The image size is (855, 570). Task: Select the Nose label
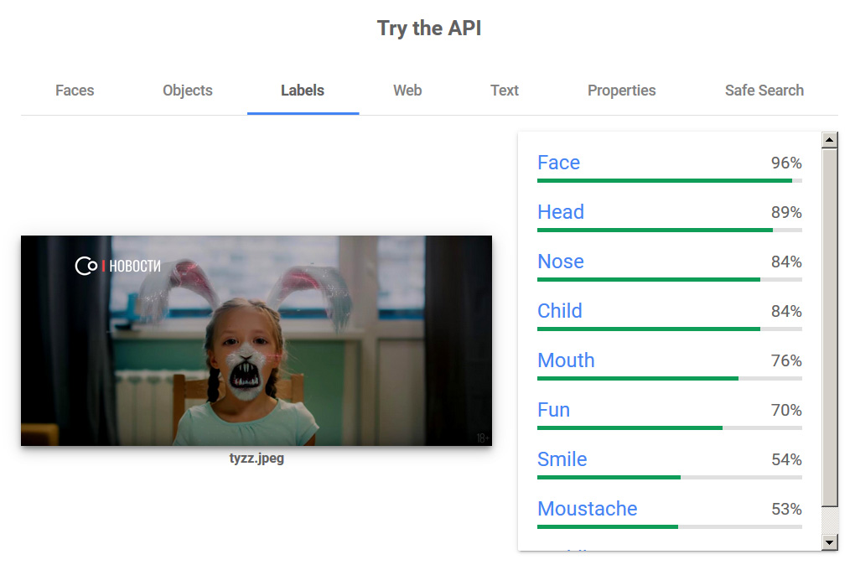click(561, 262)
